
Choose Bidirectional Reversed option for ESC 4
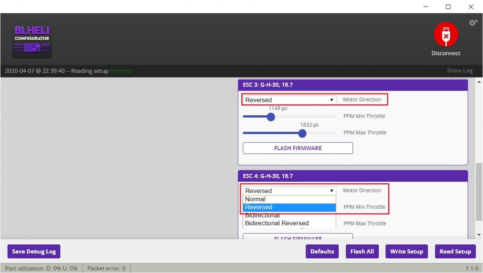pyautogui.click(x=289, y=223)
